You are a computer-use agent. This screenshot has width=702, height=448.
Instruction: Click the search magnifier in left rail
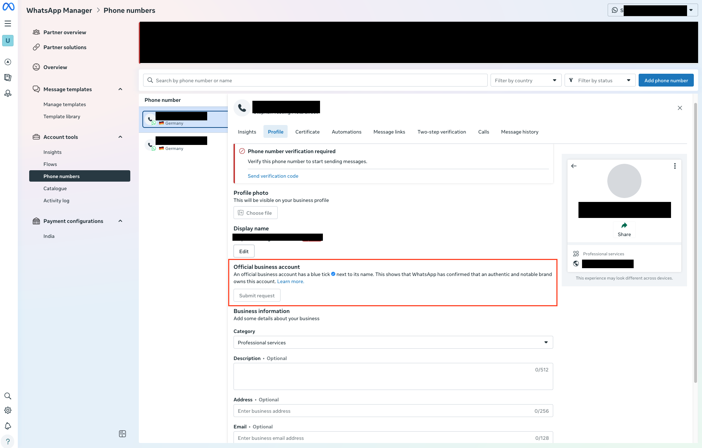(x=8, y=396)
